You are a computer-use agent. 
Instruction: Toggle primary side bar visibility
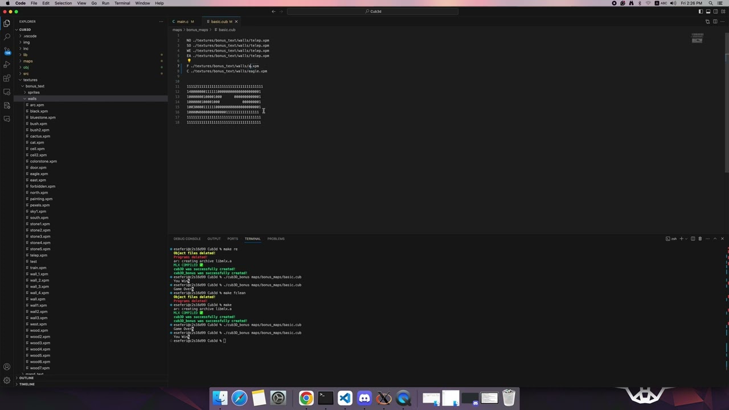(701, 11)
